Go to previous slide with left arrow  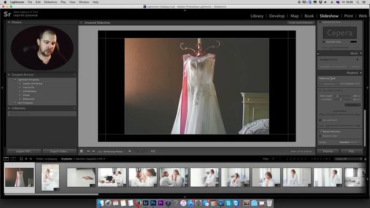[88, 151]
